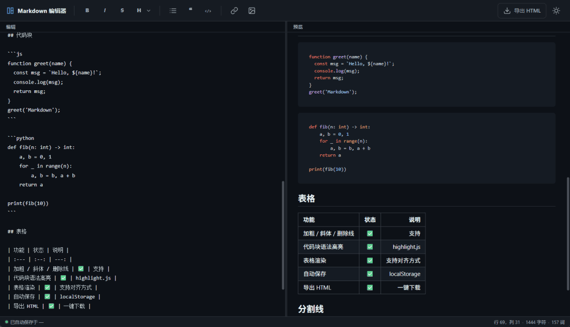This screenshot has width=570, height=327.
Task: Click the checkmark in 代码块语法高亮 preview row
Action: click(369, 247)
